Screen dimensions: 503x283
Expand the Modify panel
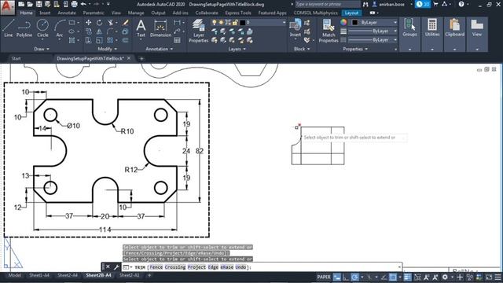coord(108,49)
